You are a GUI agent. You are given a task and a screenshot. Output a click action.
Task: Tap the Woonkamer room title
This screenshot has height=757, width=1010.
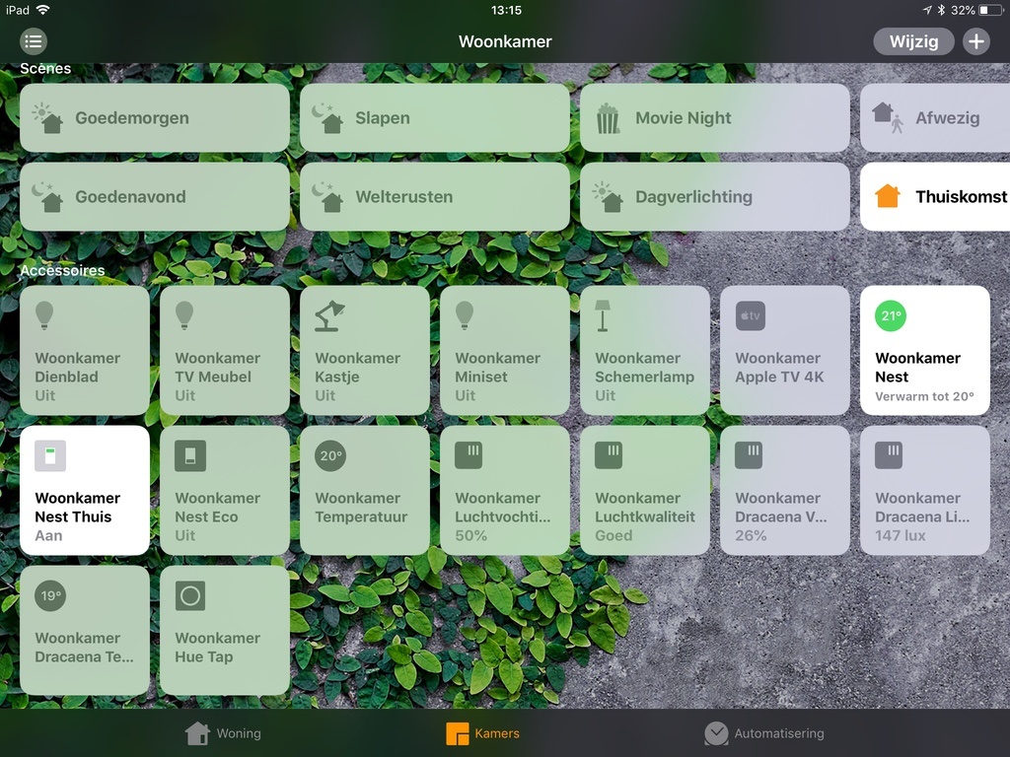pyautogui.click(x=505, y=41)
